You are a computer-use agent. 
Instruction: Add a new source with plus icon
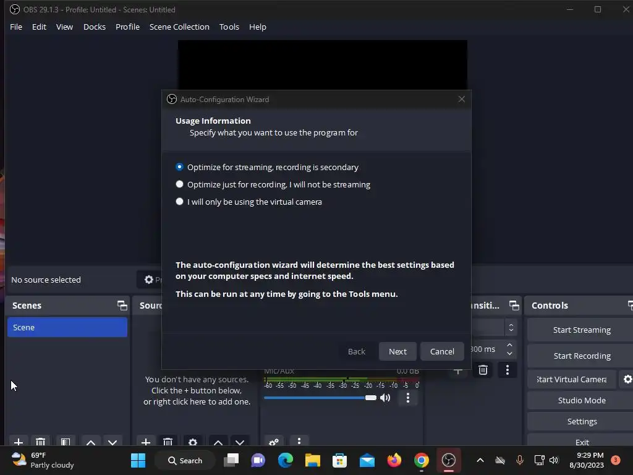146,442
